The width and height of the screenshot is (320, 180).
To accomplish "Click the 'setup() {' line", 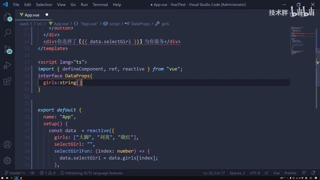I will coord(55,123).
